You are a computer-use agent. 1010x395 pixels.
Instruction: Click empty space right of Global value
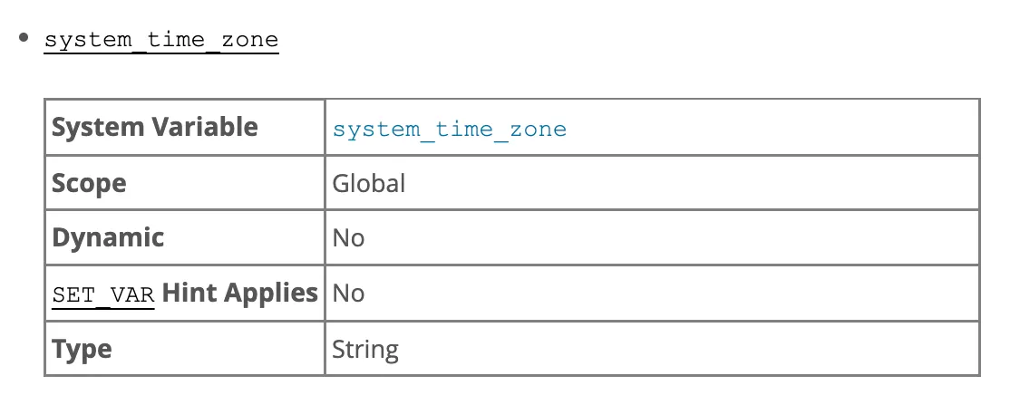(689, 183)
